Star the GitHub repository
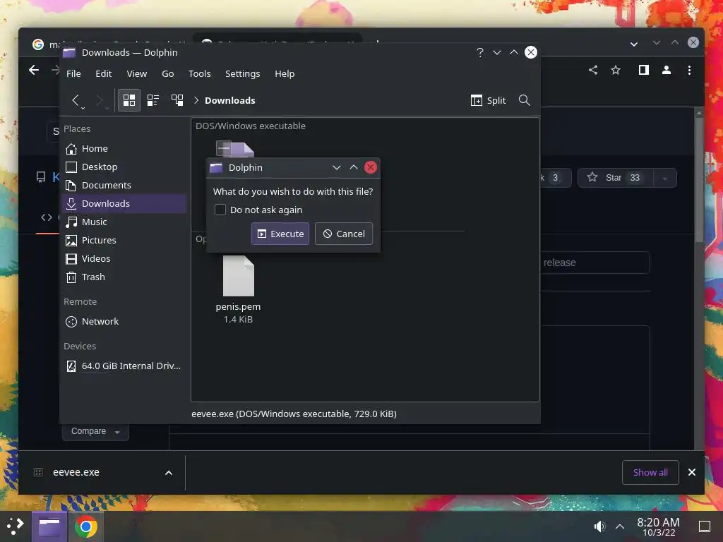The image size is (723, 542). pyautogui.click(x=615, y=178)
